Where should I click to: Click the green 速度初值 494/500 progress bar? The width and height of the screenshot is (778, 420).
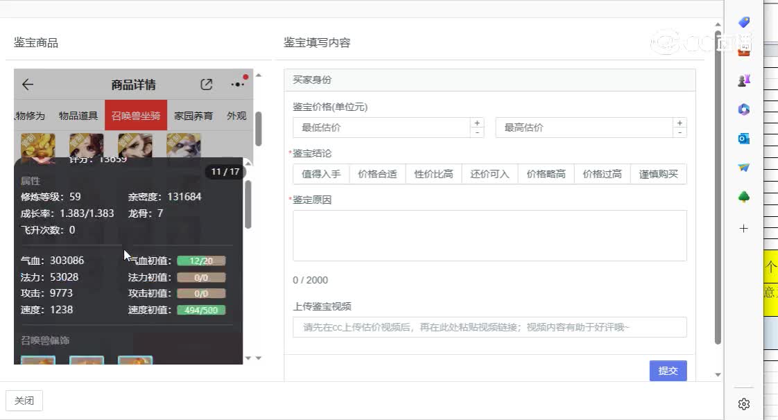tap(202, 310)
